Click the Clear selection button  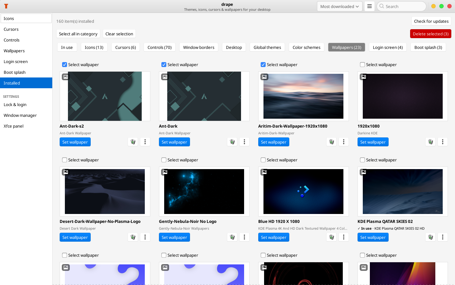[x=119, y=34]
